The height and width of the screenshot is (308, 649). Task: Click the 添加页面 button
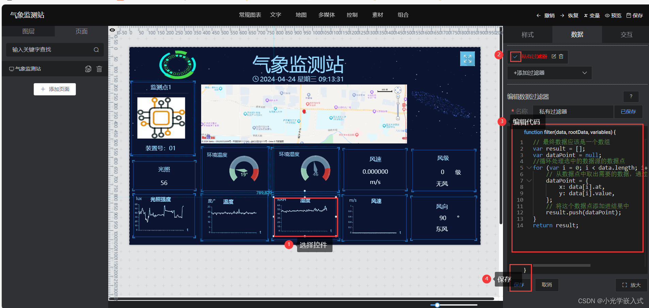[x=55, y=89]
